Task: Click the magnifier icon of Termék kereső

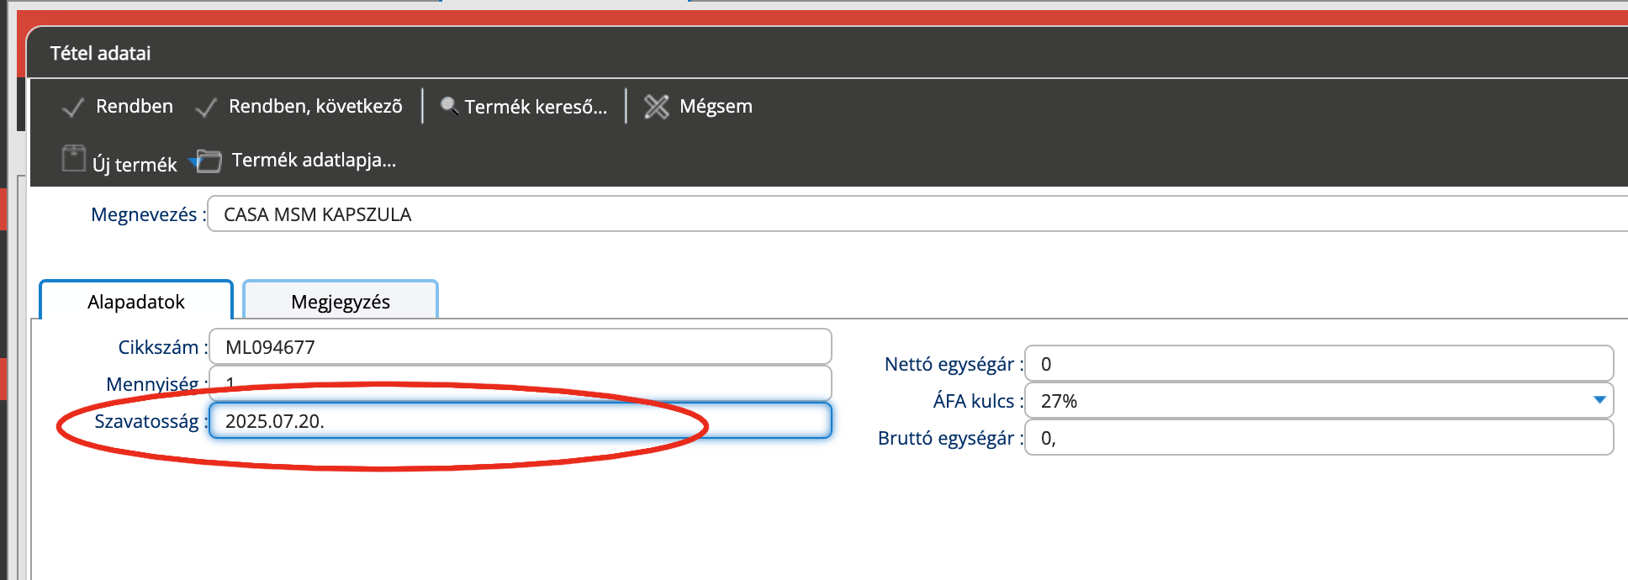Action: coord(450,106)
